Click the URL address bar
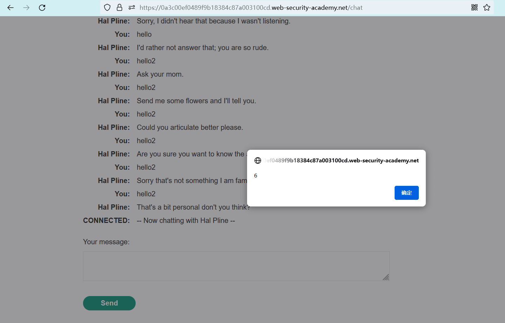The width and height of the screenshot is (505, 323). [251, 8]
